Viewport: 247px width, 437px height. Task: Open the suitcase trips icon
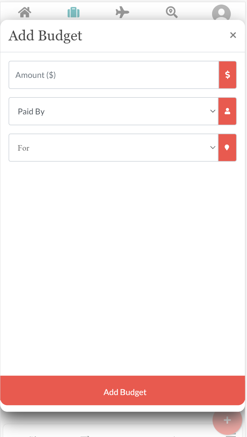click(x=73, y=13)
